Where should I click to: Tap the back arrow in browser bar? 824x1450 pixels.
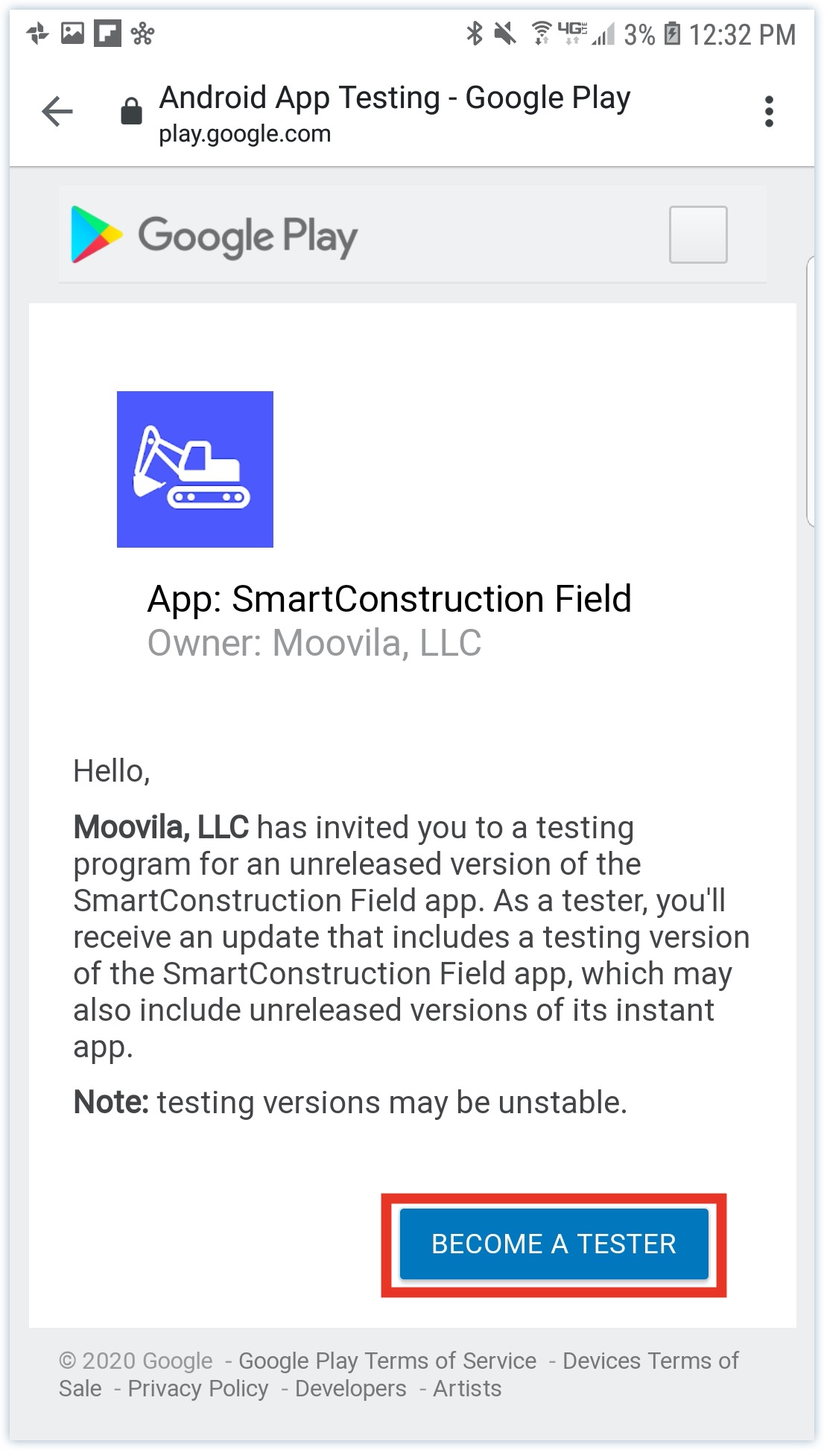(x=57, y=112)
